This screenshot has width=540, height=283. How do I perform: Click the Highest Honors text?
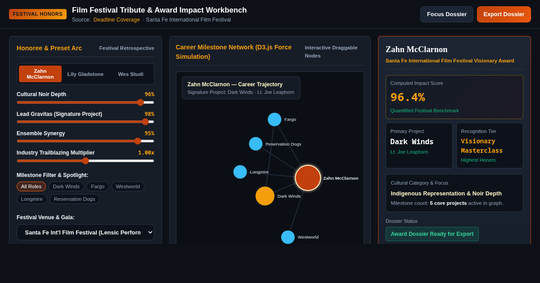pyautogui.click(x=478, y=160)
